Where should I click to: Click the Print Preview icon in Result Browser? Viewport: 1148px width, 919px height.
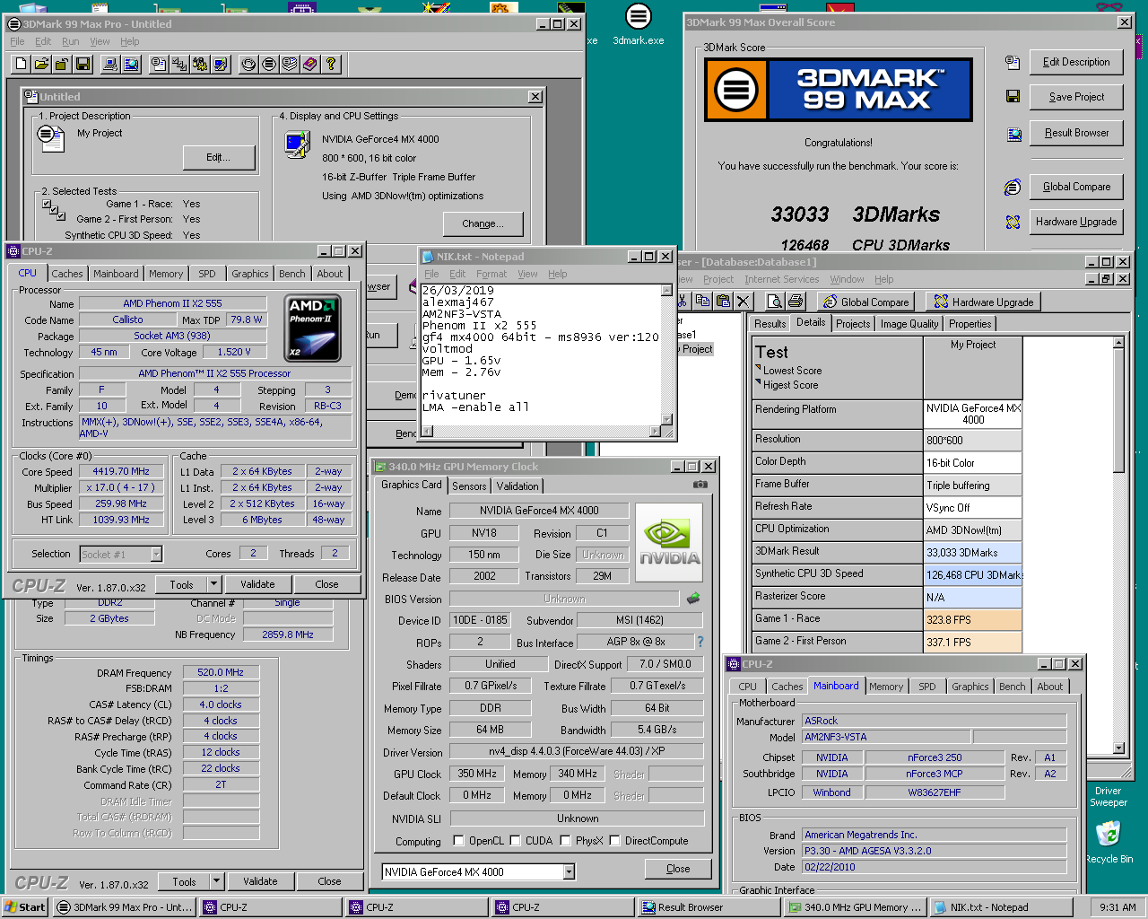pyautogui.click(x=773, y=302)
